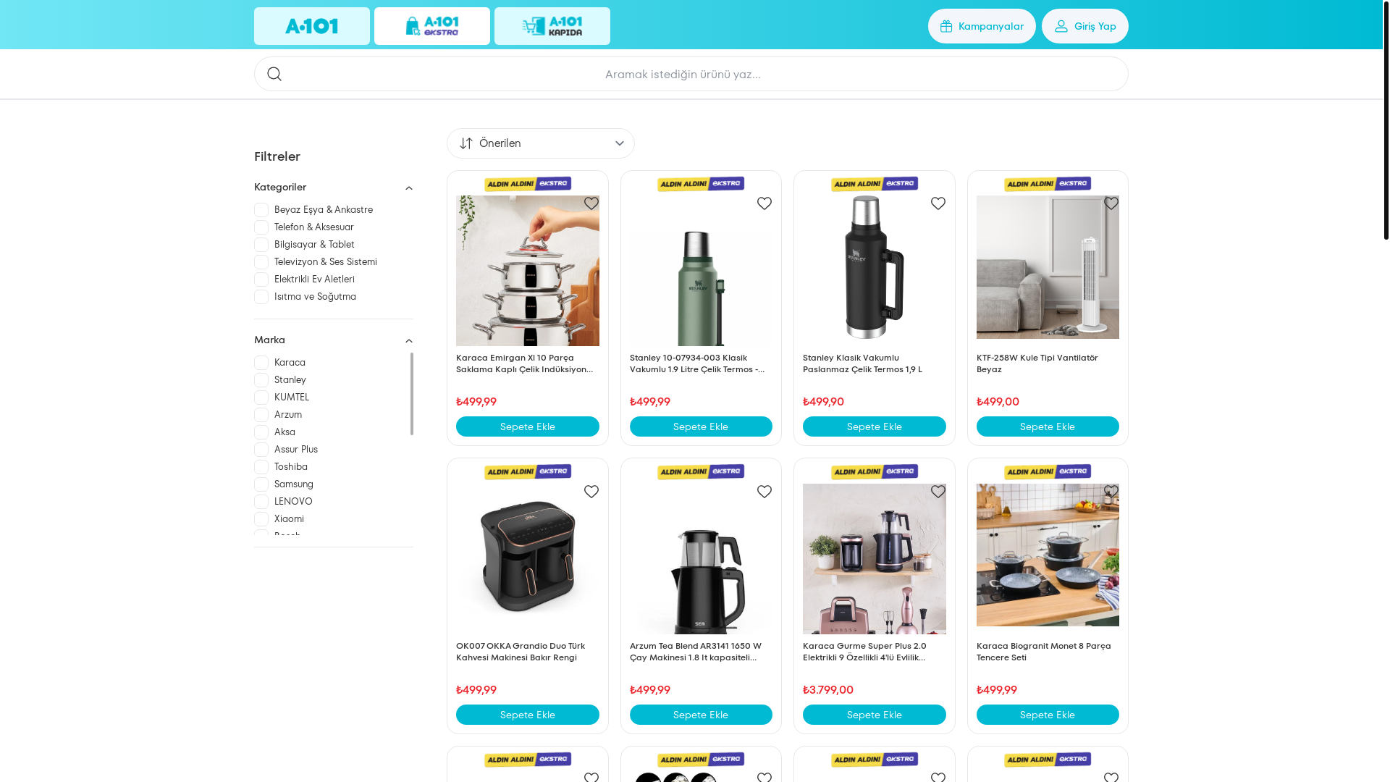The image size is (1390, 782).
Task: Favorite the OKKA Grandio Duo coffee machine
Action: [x=591, y=492]
